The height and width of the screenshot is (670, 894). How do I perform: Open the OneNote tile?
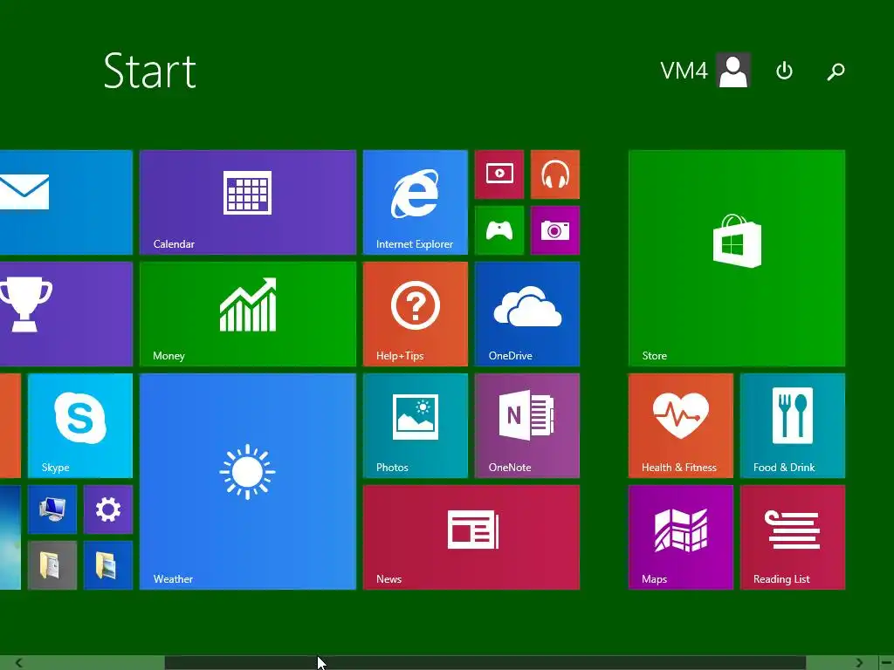point(527,426)
